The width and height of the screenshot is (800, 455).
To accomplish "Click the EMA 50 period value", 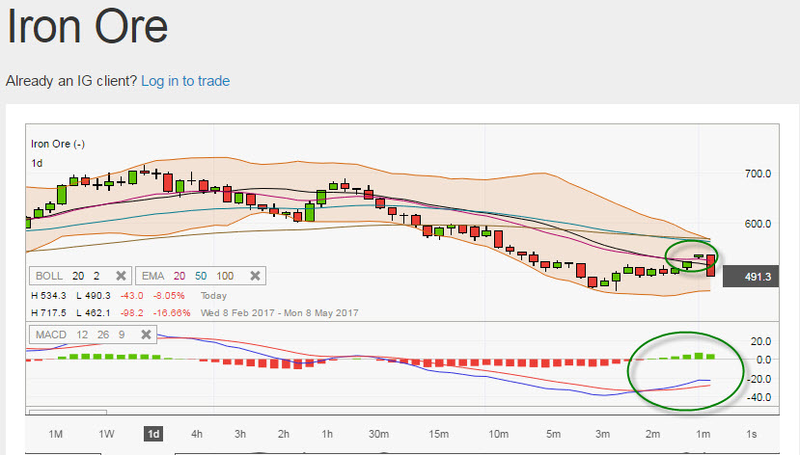I will tap(201, 276).
